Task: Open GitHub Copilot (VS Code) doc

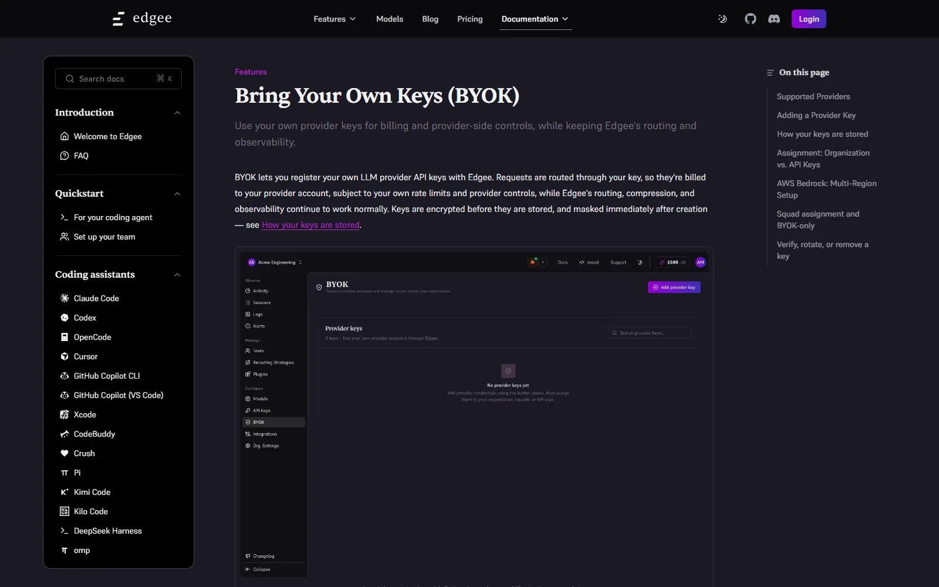Action: [x=119, y=395]
